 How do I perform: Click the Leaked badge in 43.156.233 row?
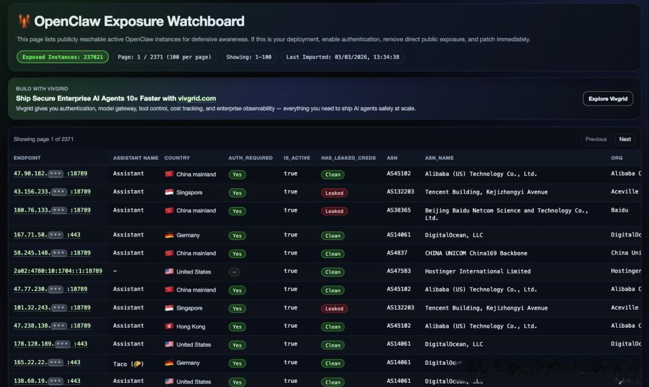point(335,193)
